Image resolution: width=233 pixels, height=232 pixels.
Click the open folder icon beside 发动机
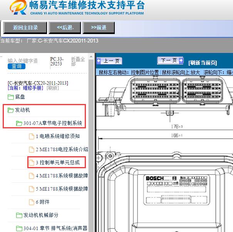point(11,110)
